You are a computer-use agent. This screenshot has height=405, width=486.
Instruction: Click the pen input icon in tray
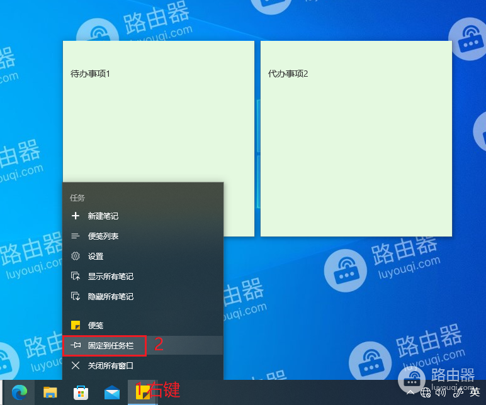[x=458, y=392]
